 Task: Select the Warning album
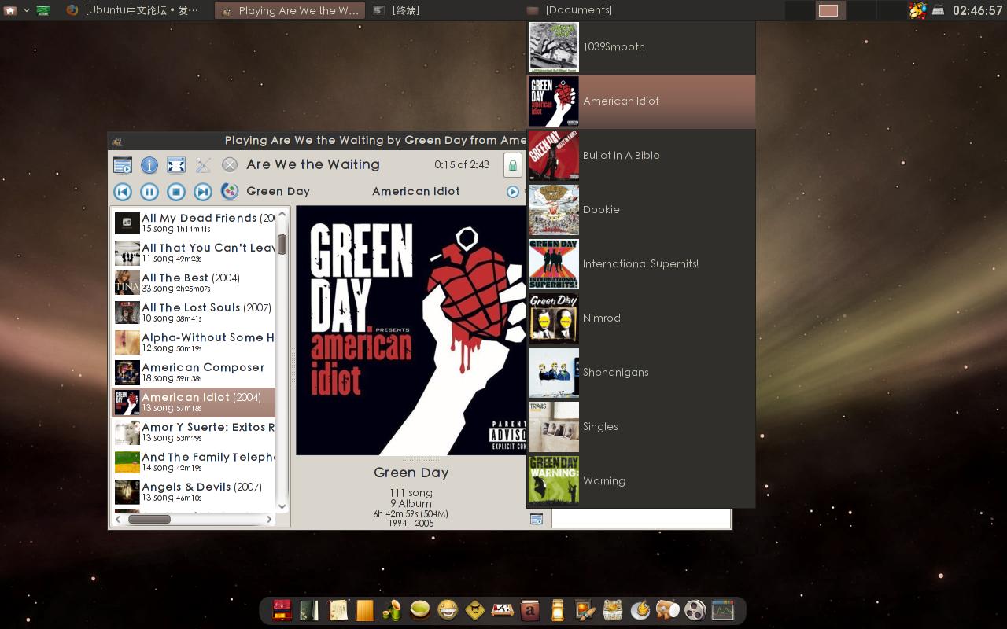point(641,481)
